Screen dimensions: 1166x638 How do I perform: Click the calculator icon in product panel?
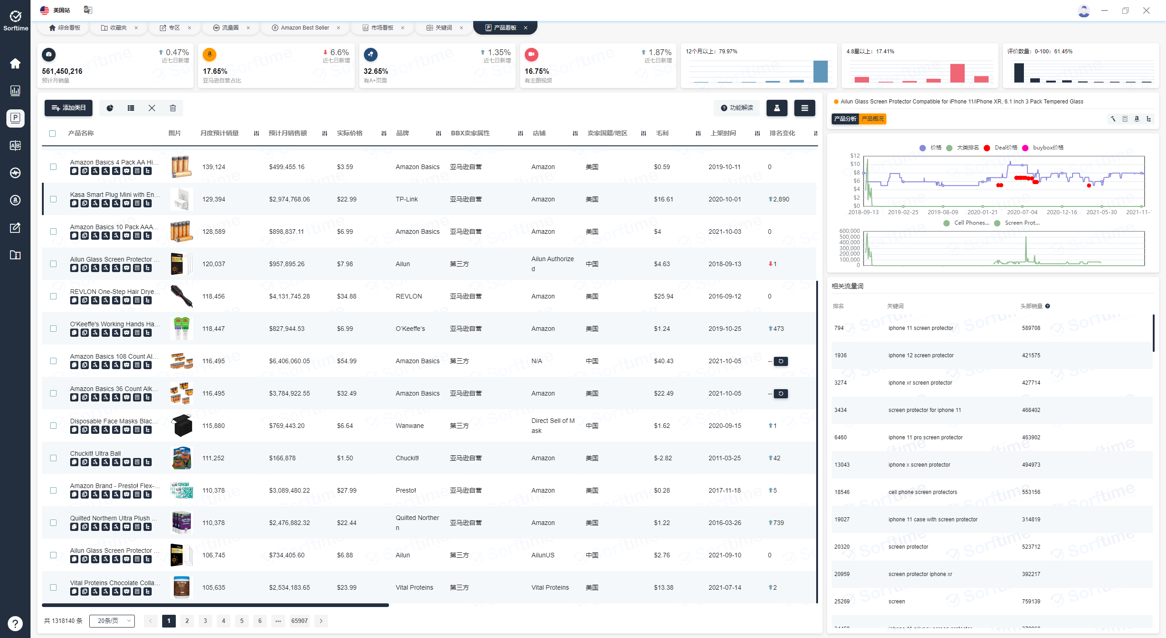1125,119
